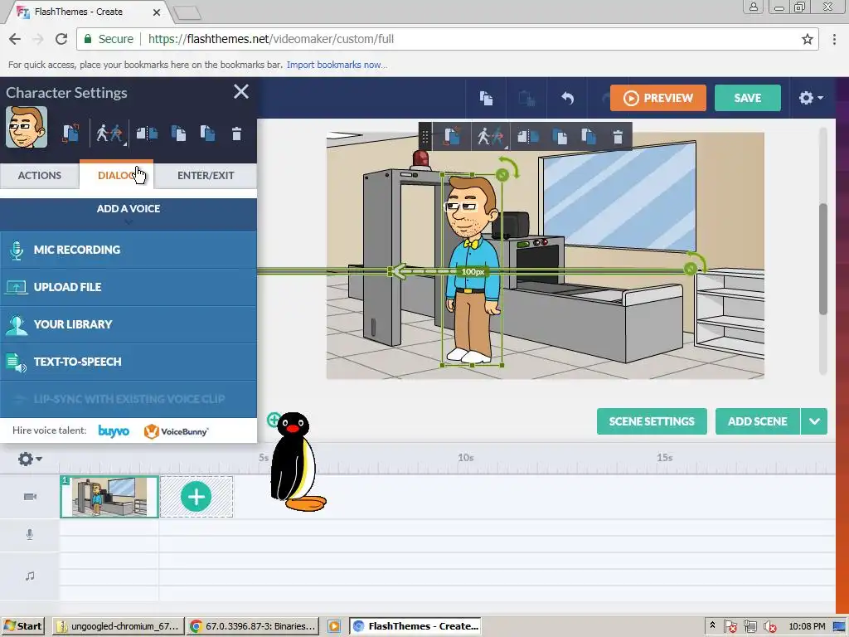This screenshot has width=849, height=637.
Task: Click the paste icon in Character Settings panel
Action: [x=207, y=134]
